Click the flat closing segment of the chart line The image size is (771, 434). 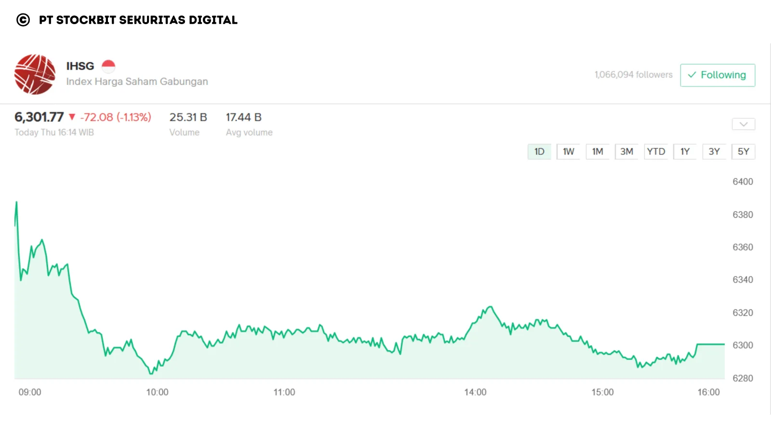click(x=711, y=344)
